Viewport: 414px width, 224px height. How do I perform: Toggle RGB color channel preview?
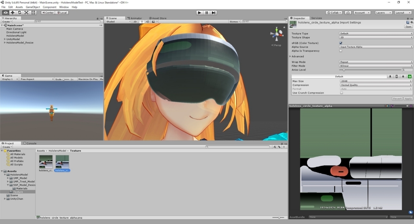(387, 106)
